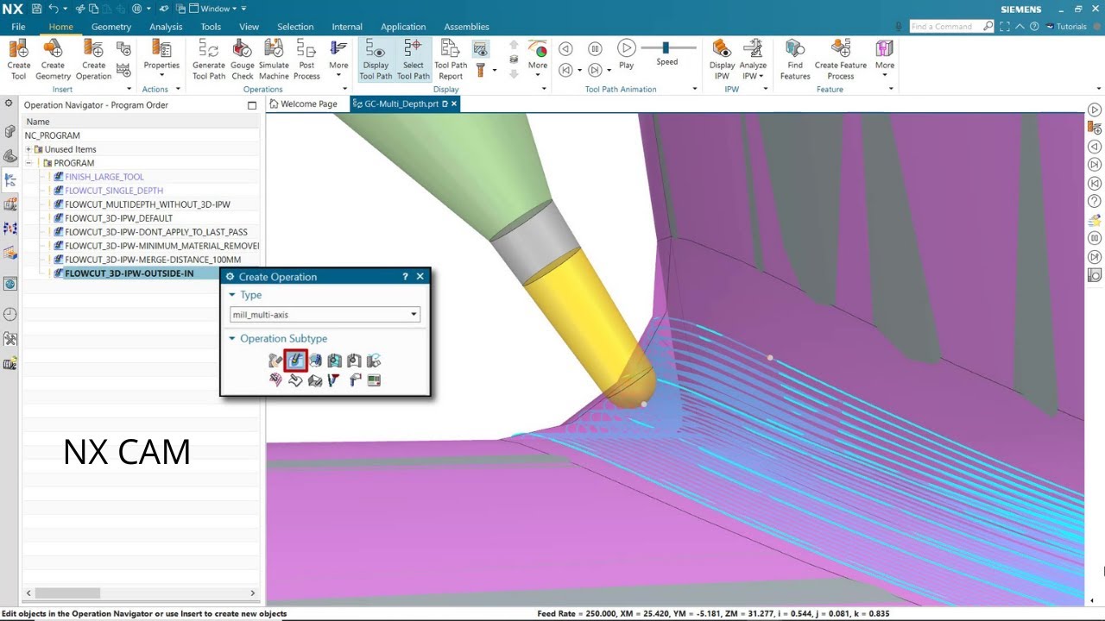Open the Web Browser globe icon in the resource bar
The image size is (1105, 621).
pos(10,284)
